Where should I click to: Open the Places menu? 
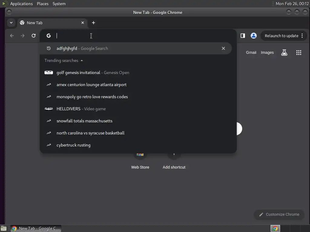click(43, 4)
